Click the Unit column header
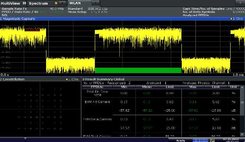The width and height of the screenshot is (245, 142). pyautogui.click(x=233, y=87)
